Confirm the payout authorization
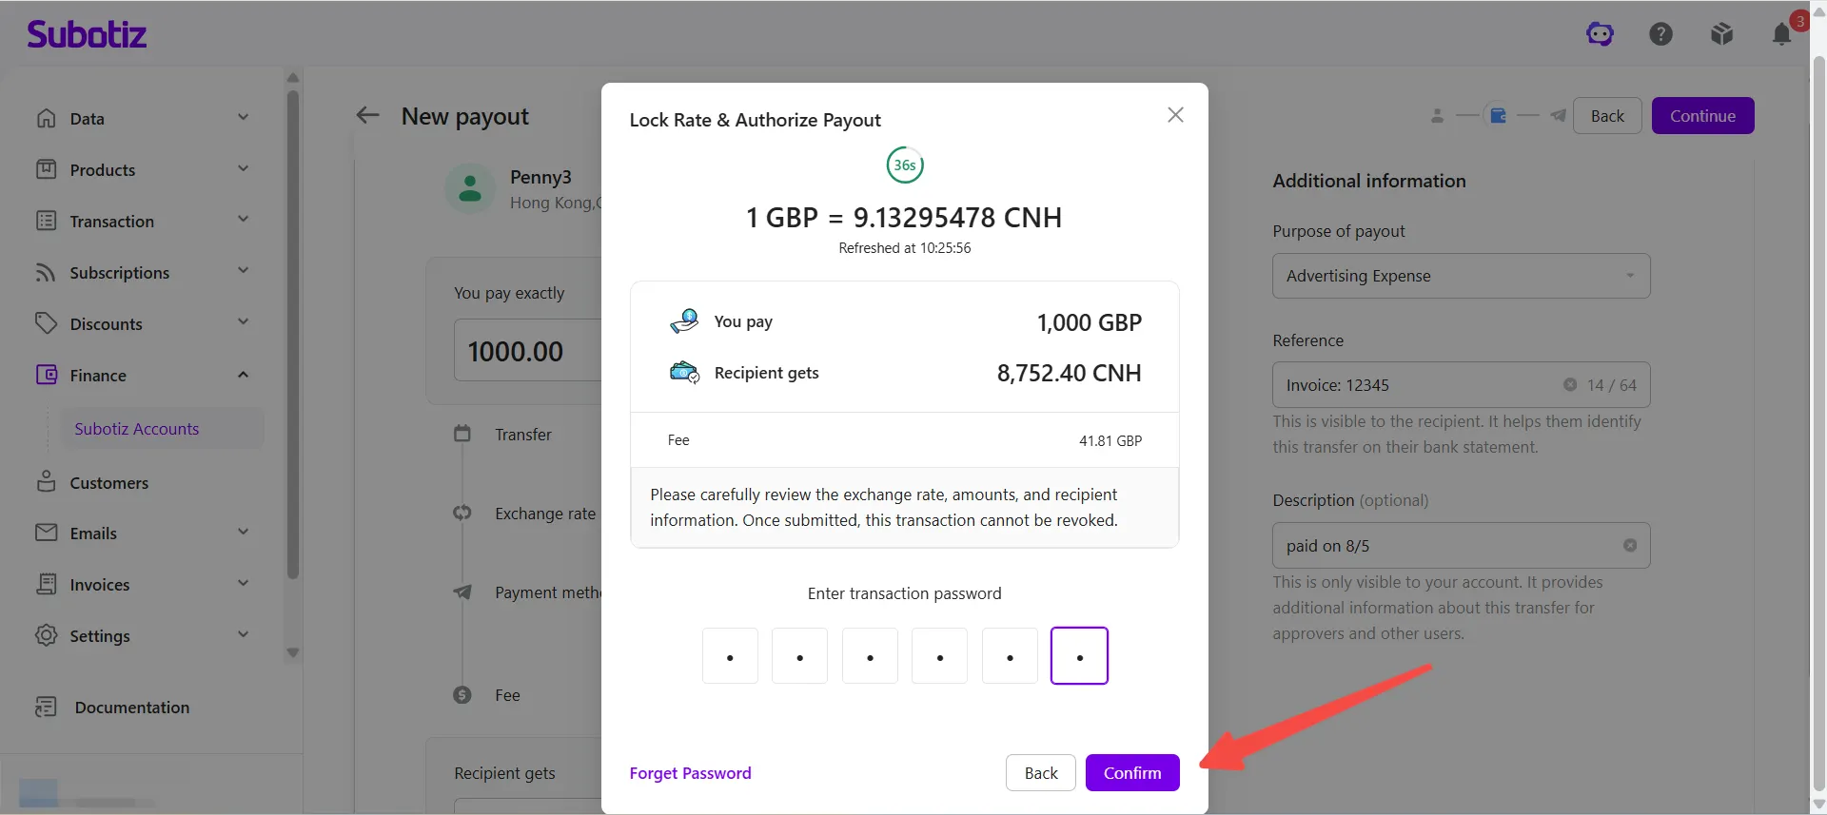The height and width of the screenshot is (815, 1827). tap(1132, 773)
